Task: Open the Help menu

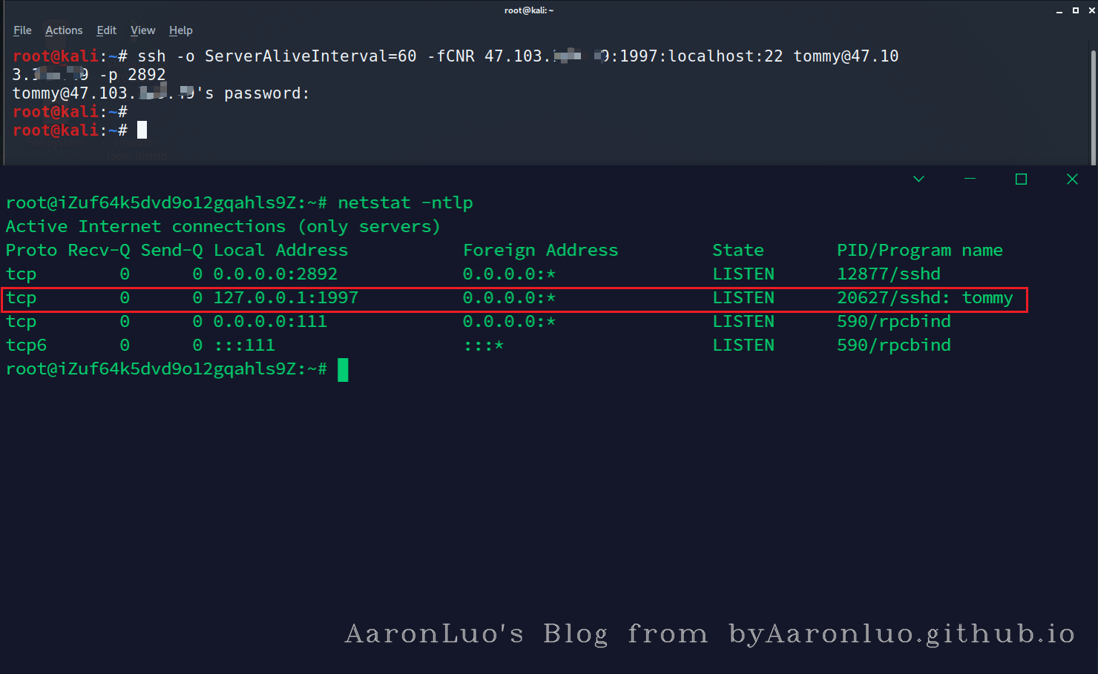Action: click(180, 30)
